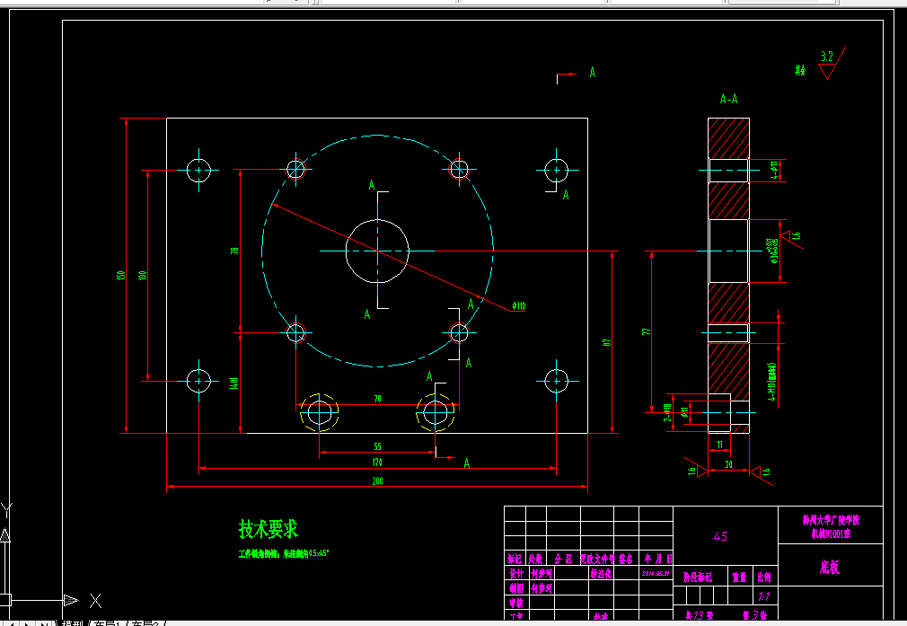The image size is (907, 626).
Task: Select the 72 dimension in section view
Action: pyautogui.click(x=646, y=331)
